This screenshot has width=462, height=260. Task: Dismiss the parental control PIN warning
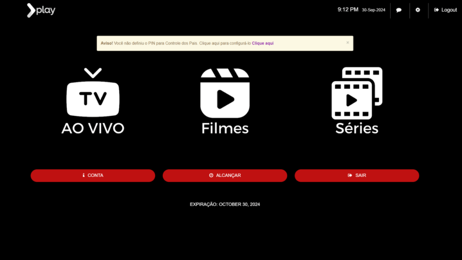(x=347, y=42)
